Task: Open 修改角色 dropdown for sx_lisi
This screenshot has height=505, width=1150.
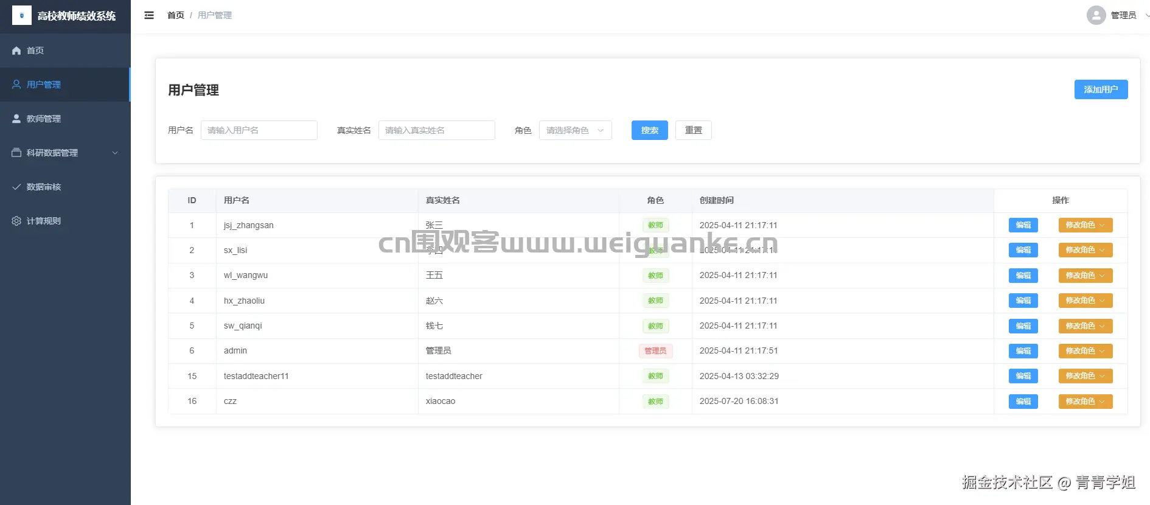Action: [1086, 250]
